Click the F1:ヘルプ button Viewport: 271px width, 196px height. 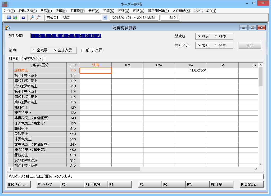coord(48,184)
